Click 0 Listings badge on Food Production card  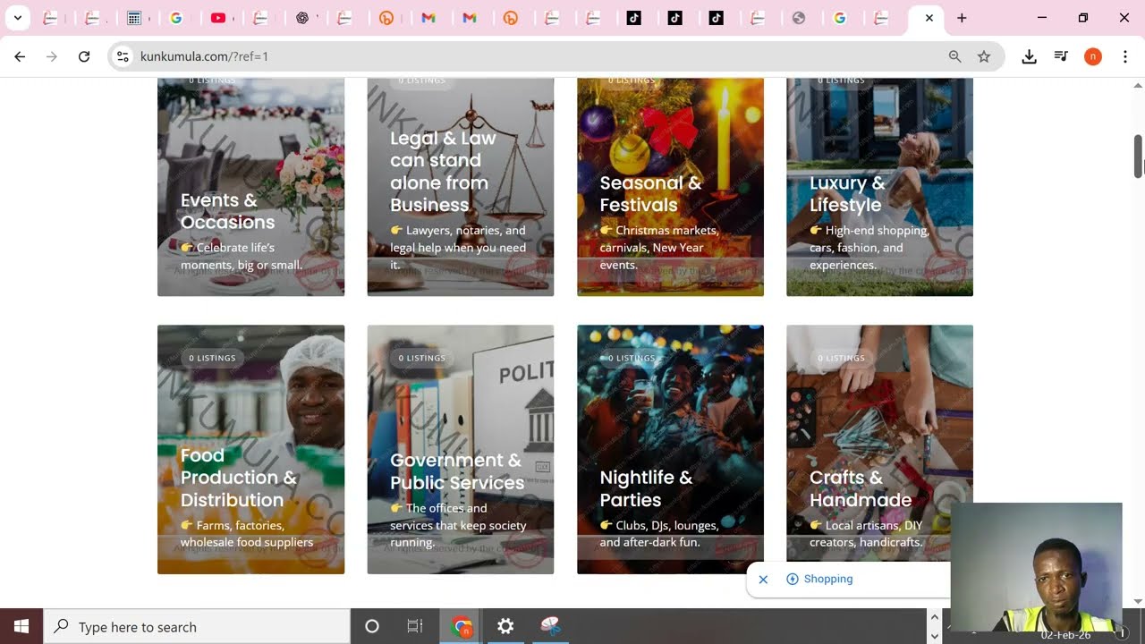click(x=212, y=358)
